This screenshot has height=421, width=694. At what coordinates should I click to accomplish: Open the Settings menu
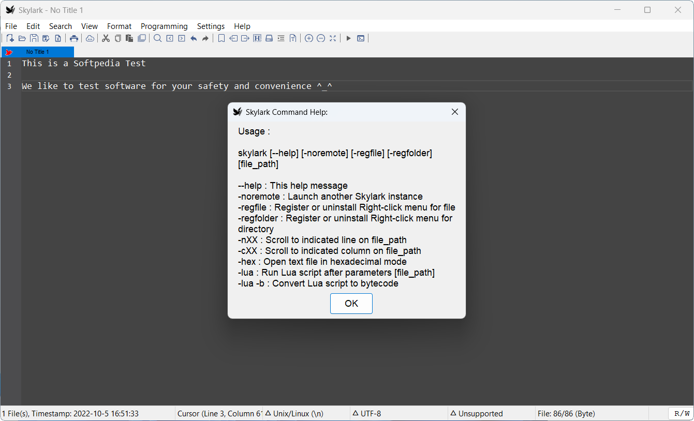pyautogui.click(x=211, y=26)
